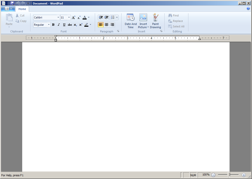Image resolution: width=252 pixels, height=179 pixels.
Task: Apply the text highlight color
Action: (x=86, y=25)
